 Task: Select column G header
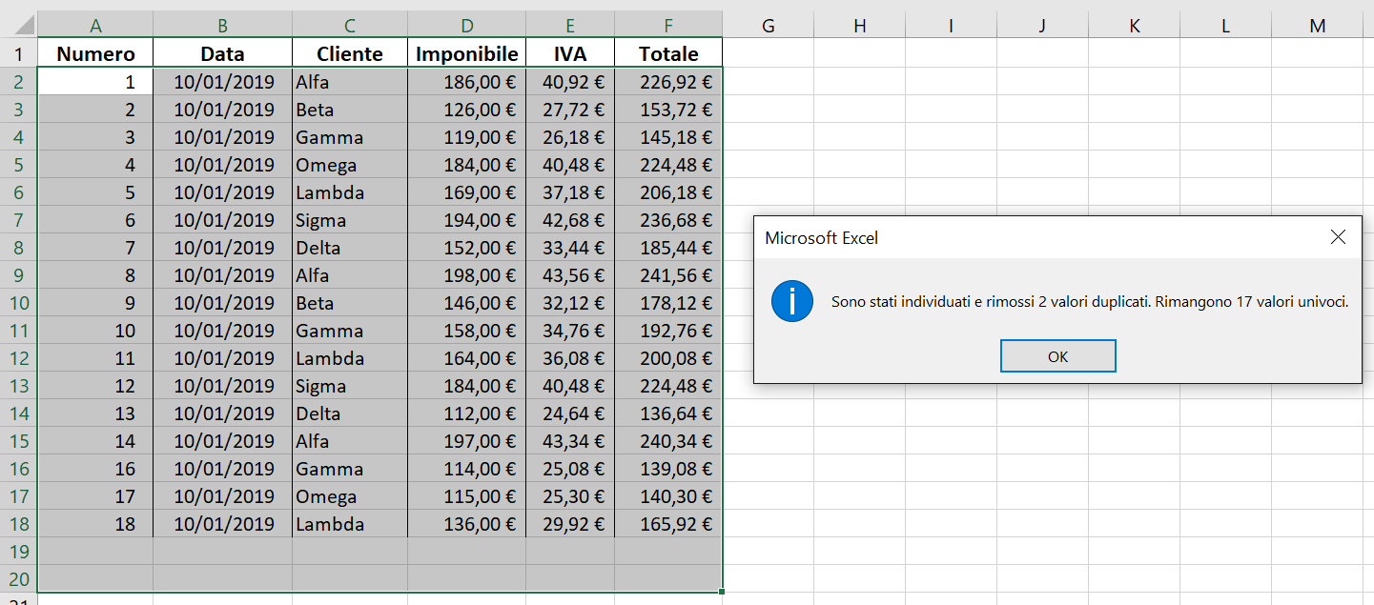pos(768,26)
